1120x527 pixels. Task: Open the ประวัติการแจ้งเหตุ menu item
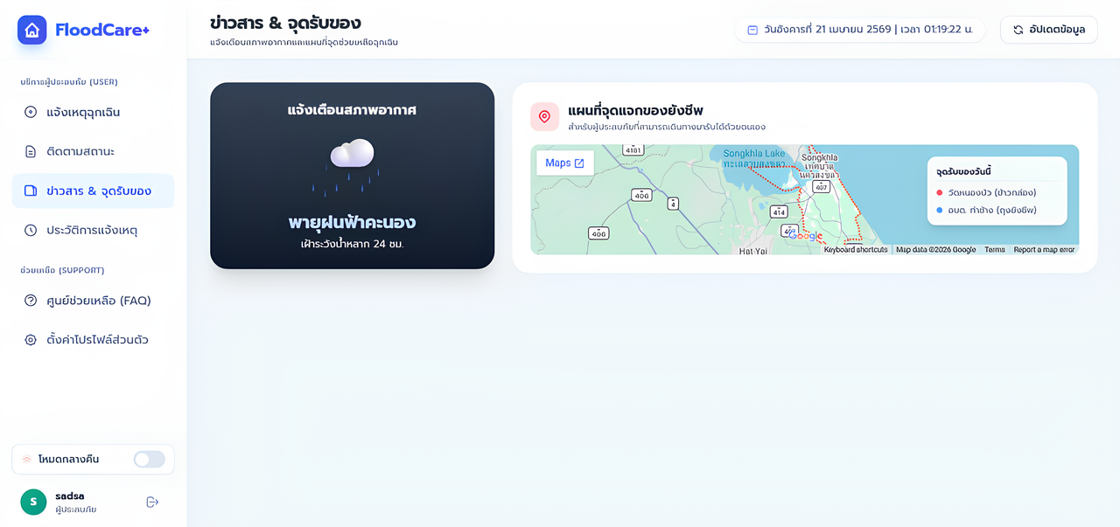coord(93,230)
